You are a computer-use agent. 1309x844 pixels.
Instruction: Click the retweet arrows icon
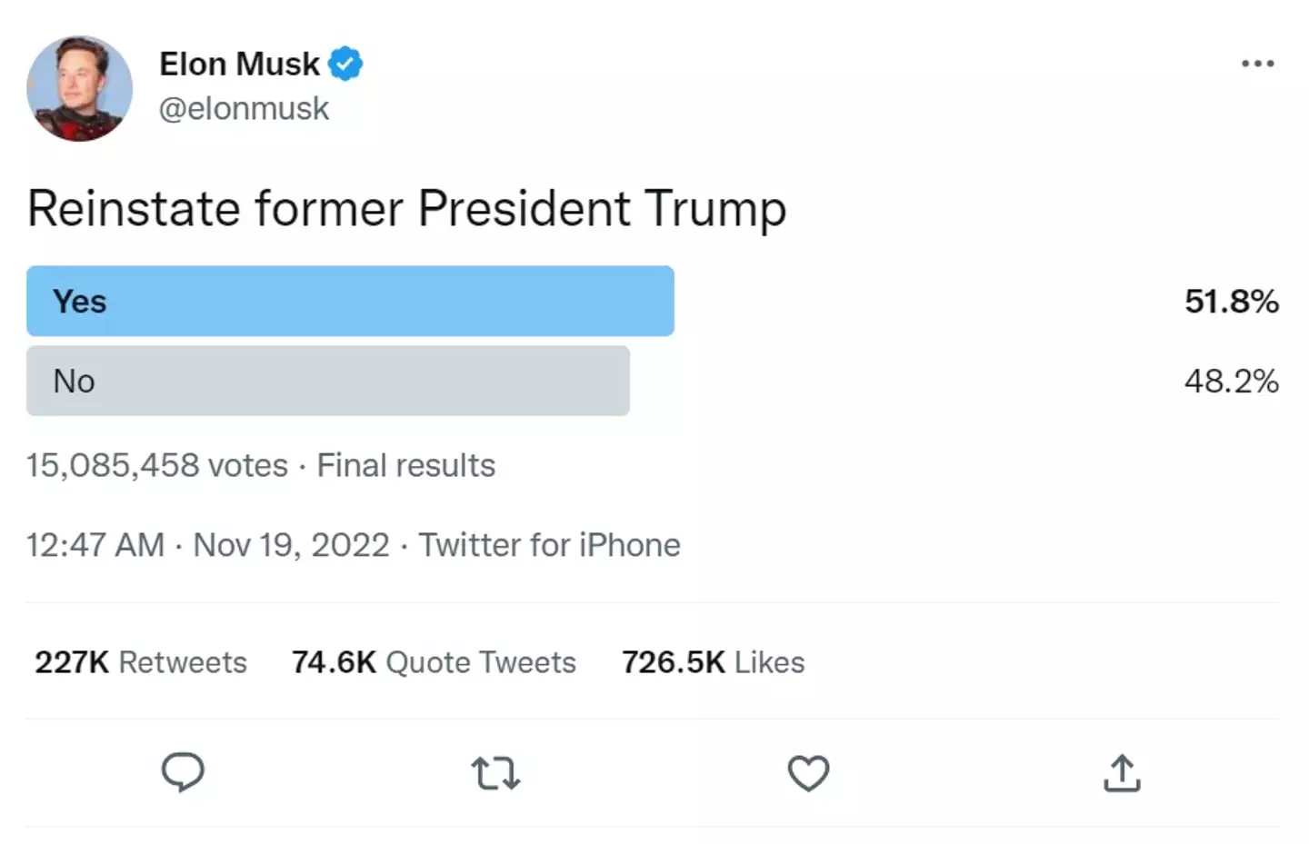(x=495, y=774)
